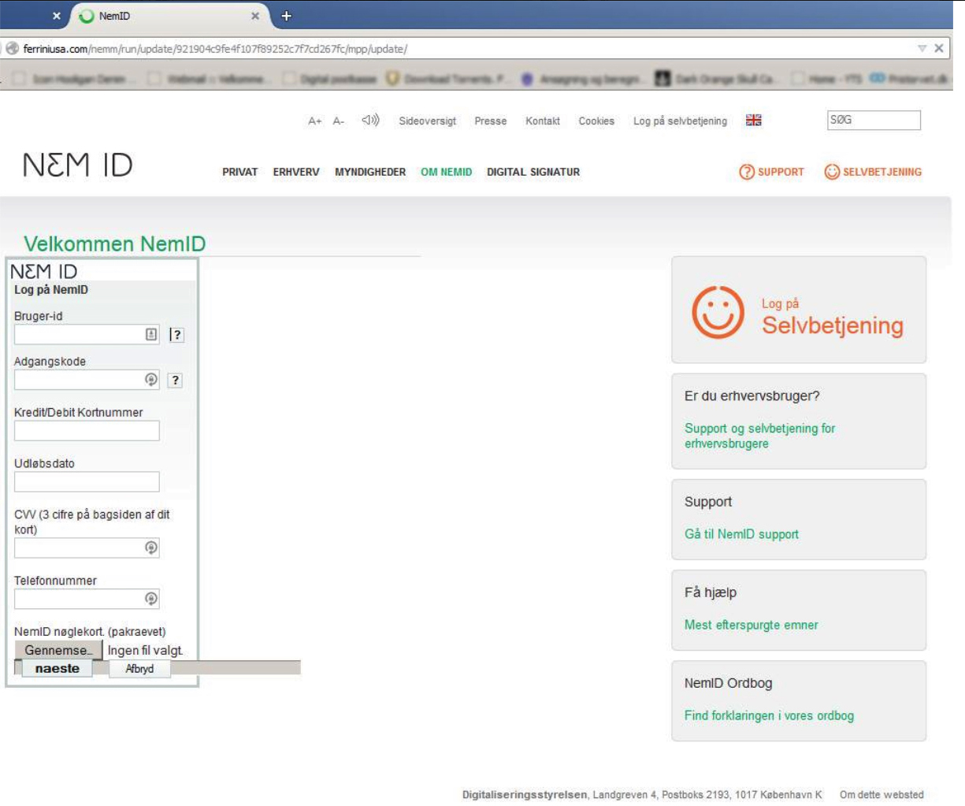965x806 pixels.
Task: Decrease text size with A-
Action: [x=339, y=121]
